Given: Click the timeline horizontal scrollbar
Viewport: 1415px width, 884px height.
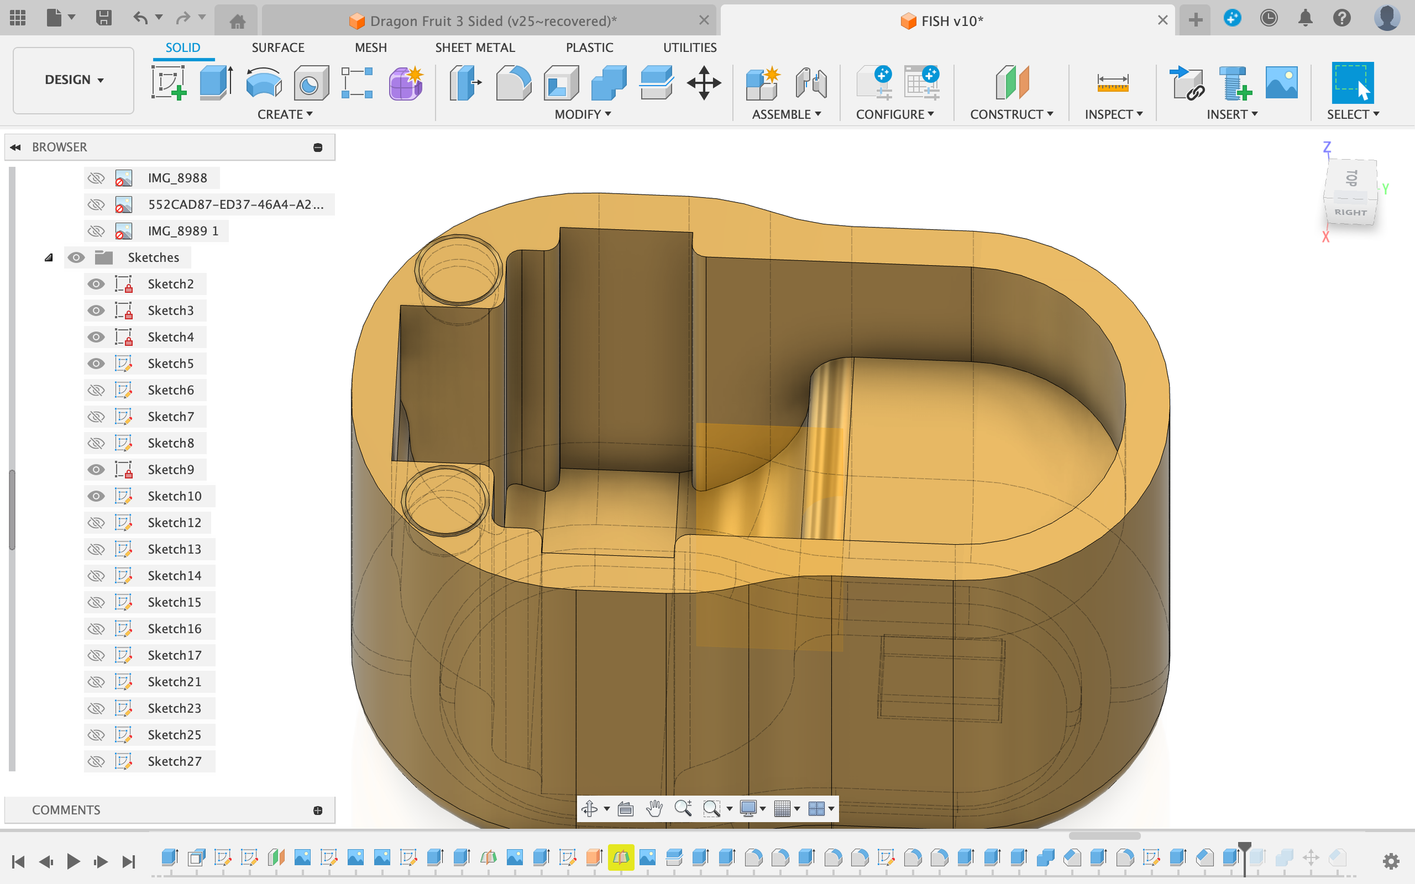Looking at the screenshot, I should click(x=1104, y=836).
